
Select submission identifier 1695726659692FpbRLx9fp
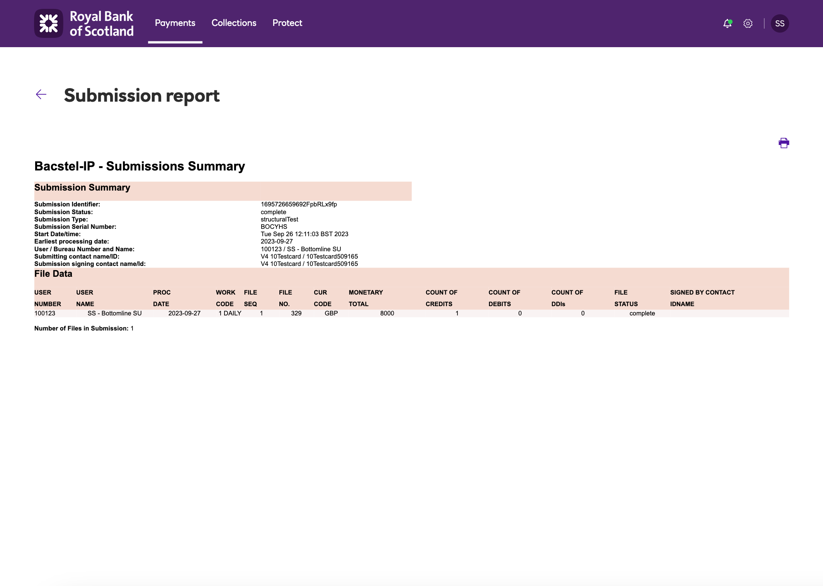tap(299, 204)
